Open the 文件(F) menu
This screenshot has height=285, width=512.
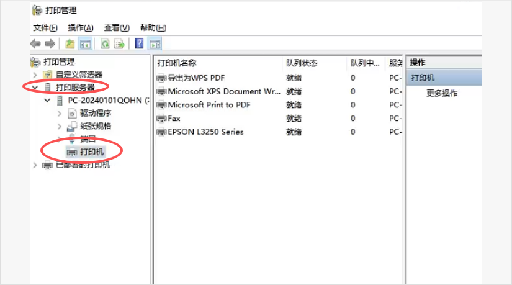click(45, 28)
